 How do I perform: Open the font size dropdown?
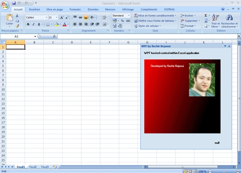click(x=56, y=17)
